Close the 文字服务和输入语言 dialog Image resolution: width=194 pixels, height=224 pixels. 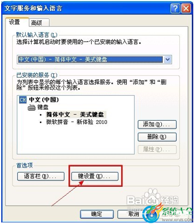186,8
